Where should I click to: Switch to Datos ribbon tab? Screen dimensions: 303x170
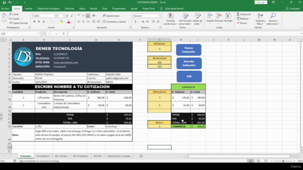pos(82,8)
